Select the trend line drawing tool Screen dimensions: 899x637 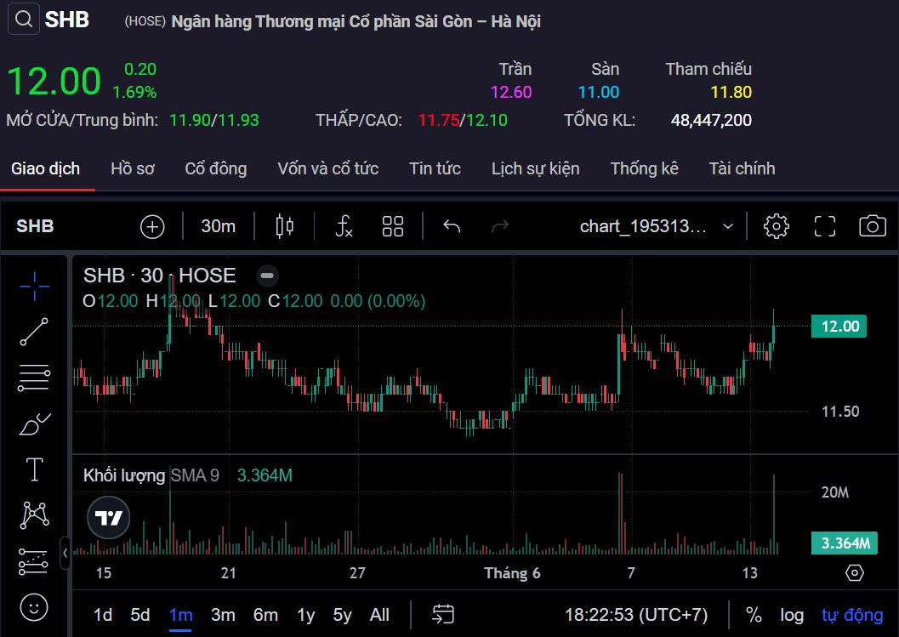34,331
